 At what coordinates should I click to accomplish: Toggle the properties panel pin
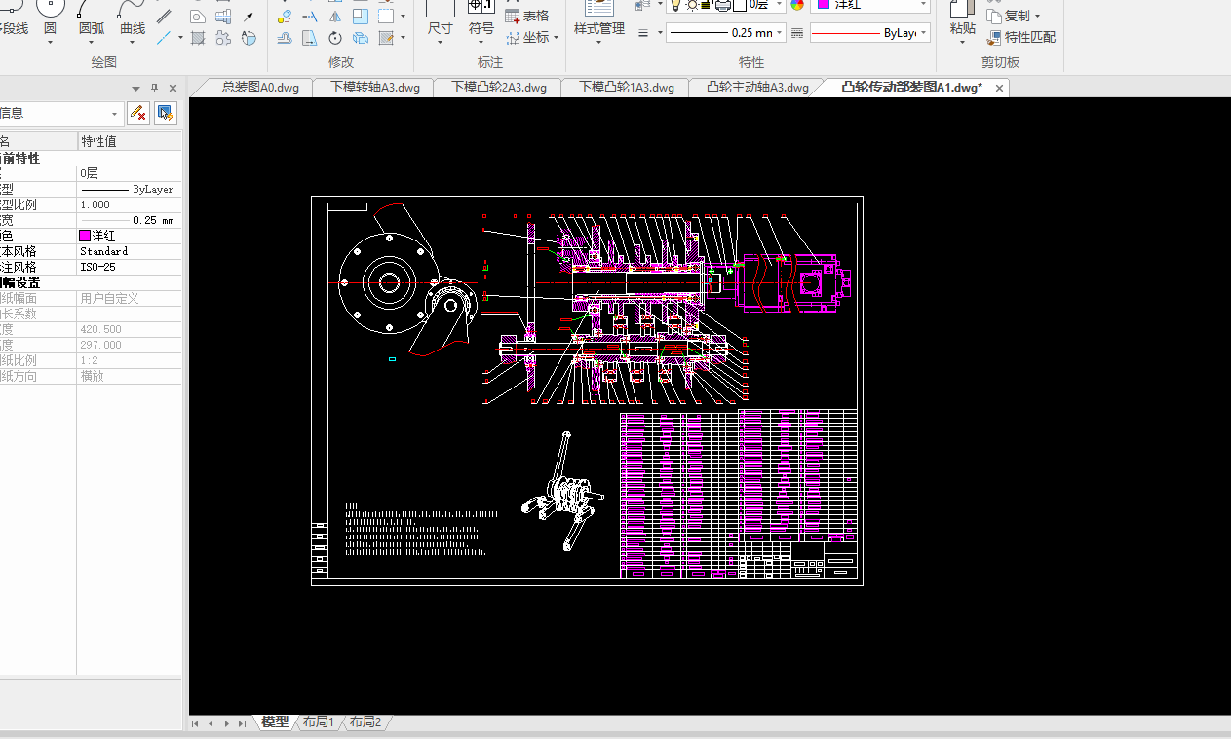pyautogui.click(x=152, y=88)
